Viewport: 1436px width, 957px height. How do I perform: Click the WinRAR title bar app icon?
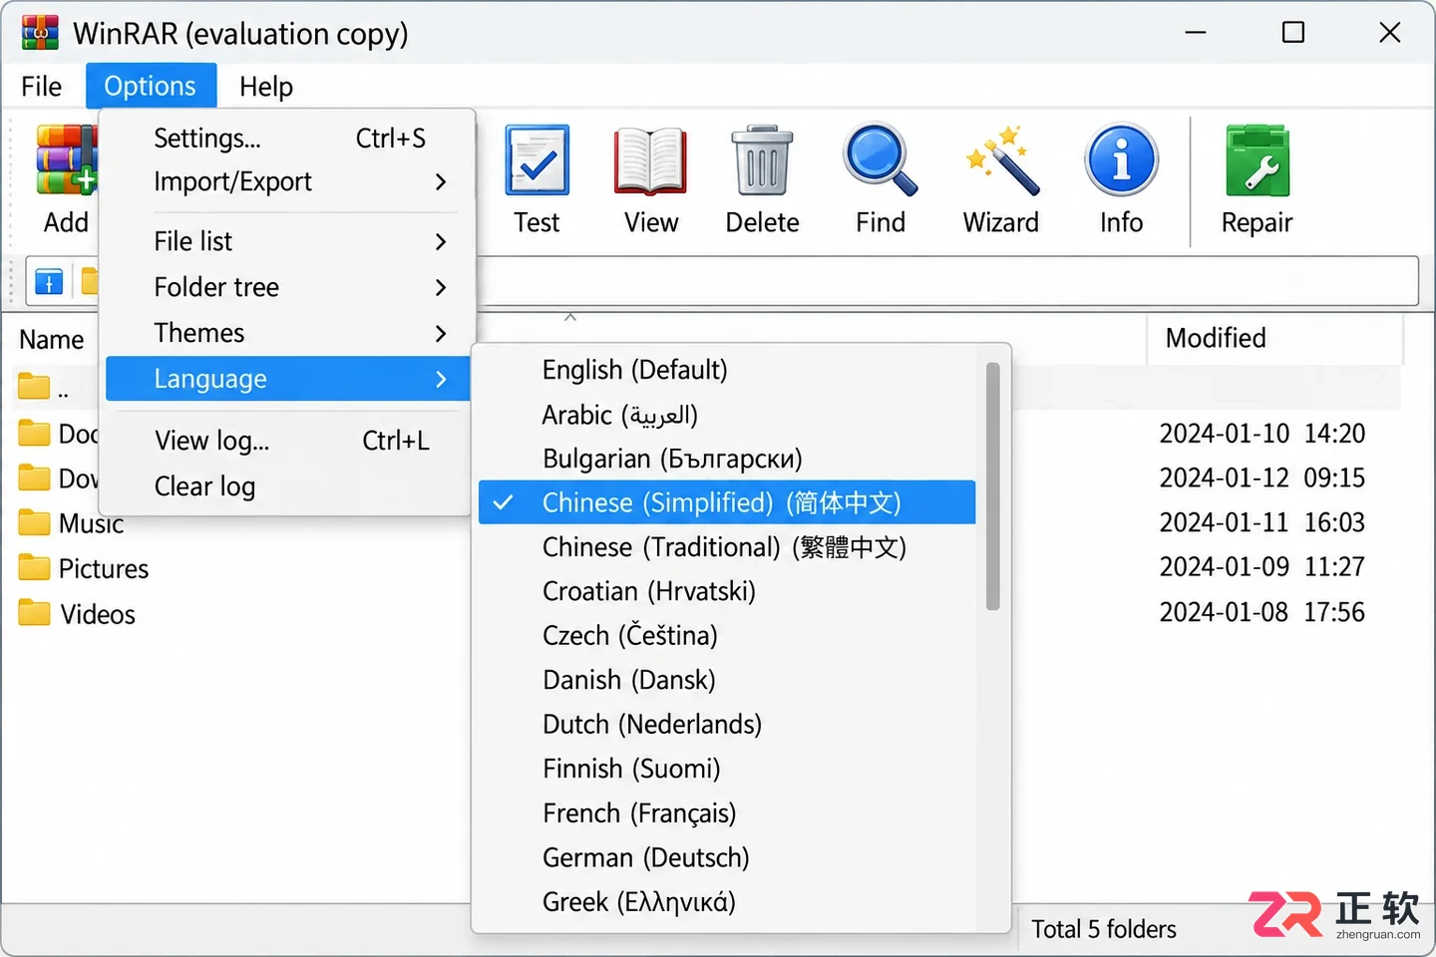click(x=40, y=33)
